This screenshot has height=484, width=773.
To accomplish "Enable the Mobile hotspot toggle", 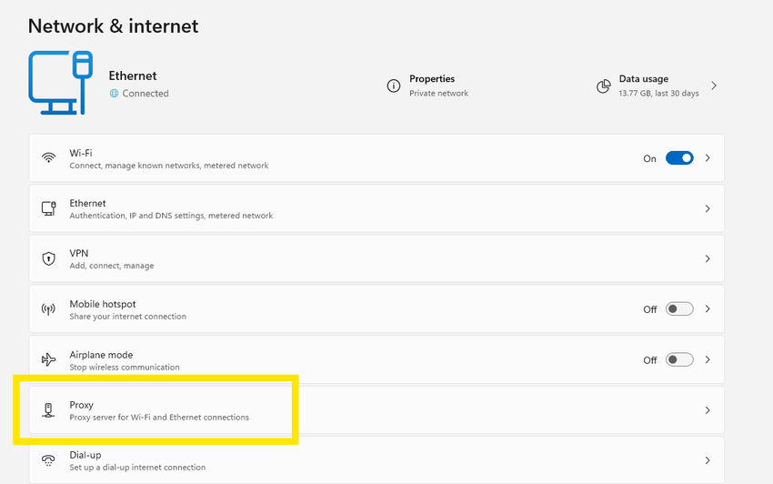I will click(679, 309).
